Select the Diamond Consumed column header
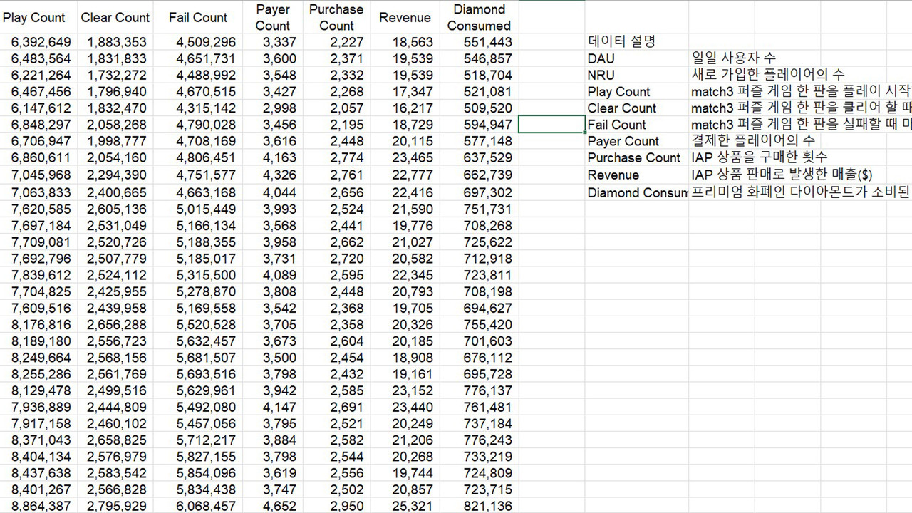Screen dimensions: 912x513 tap(479, 17)
